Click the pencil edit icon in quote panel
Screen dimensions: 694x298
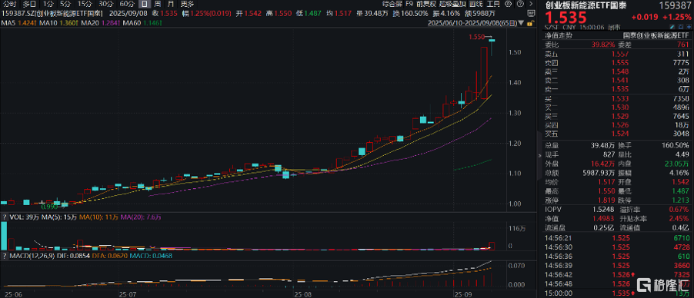[x=672, y=27]
